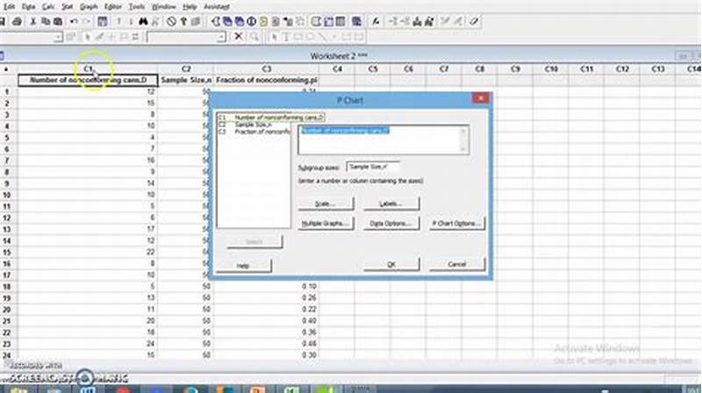Screen dimensions: 702x393
Task: Select C3 Fraction of nonconforming in list
Action: point(254,132)
